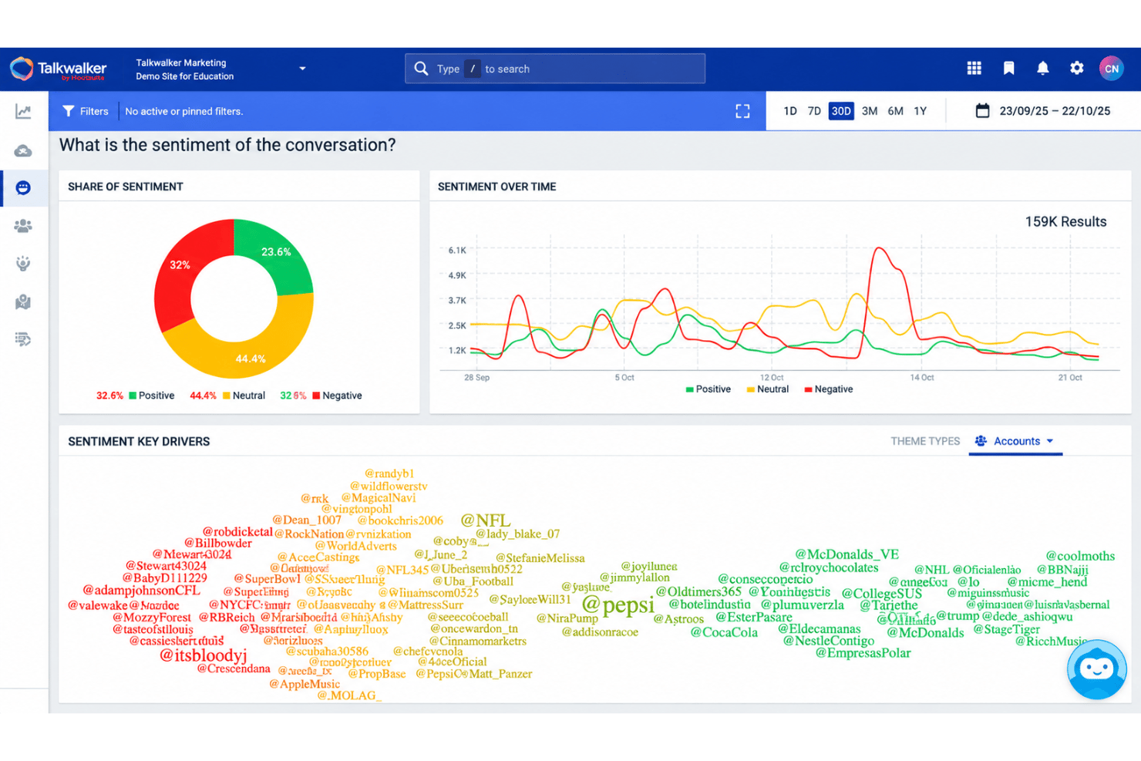This screenshot has height=761, width=1141.
Task: Click @NiraPump in the word cloud
Action: tap(567, 618)
